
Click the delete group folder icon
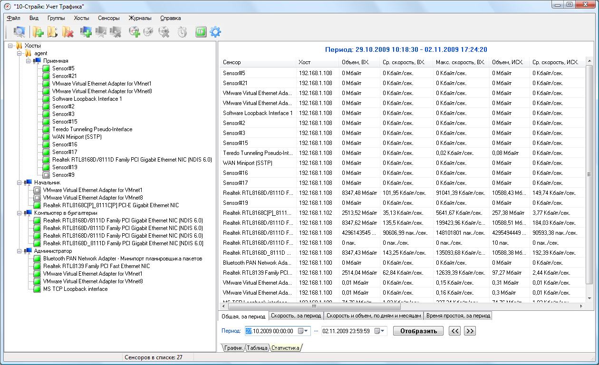click(x=68, y=32)
